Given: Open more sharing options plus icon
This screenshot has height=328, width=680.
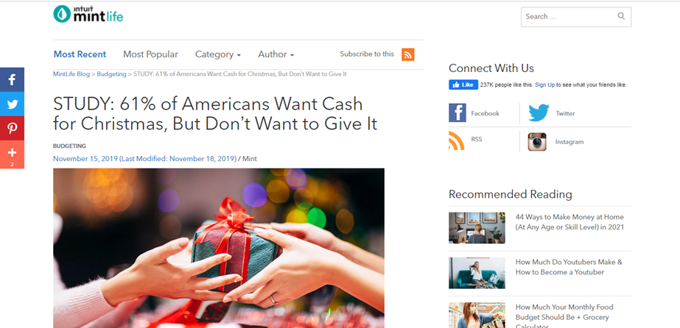Looking at the screenshot, I should coord(12,154).
